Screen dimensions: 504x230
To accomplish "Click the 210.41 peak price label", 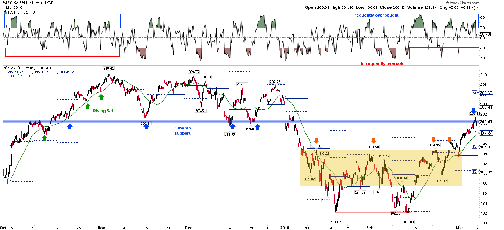I will (x=109, y=68).
